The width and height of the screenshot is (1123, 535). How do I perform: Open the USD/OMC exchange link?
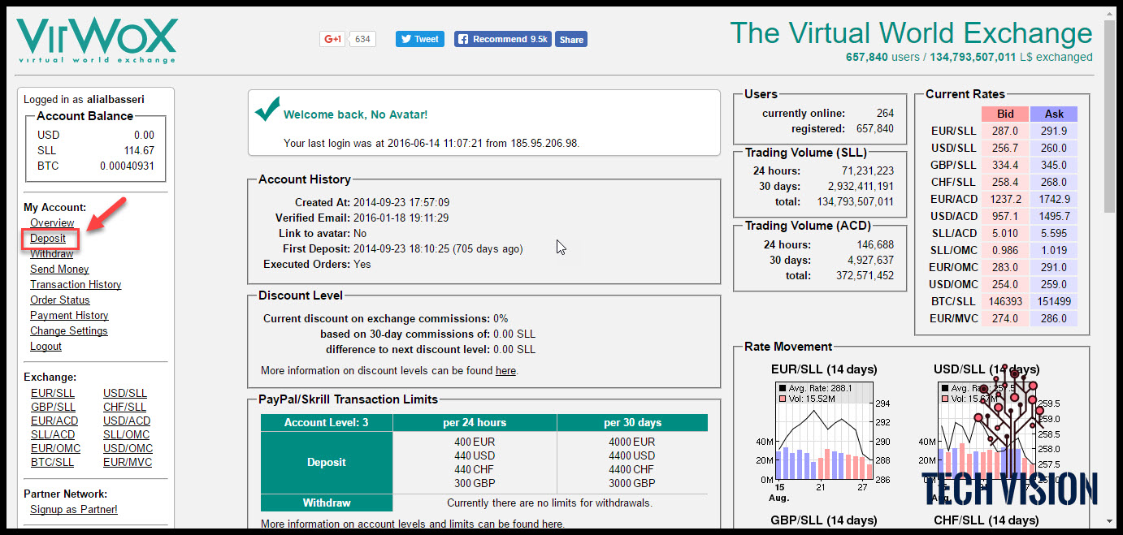128,448
